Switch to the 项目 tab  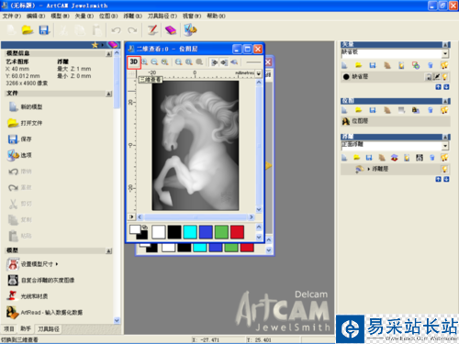click(9, 328)
